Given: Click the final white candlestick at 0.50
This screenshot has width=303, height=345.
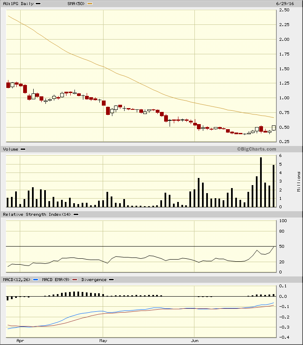Looking at the screenshot, I should (x=274, y=128).
